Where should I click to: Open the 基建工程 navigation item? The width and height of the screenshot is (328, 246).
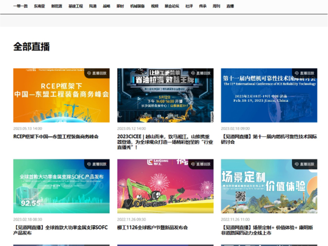[75, 6]
